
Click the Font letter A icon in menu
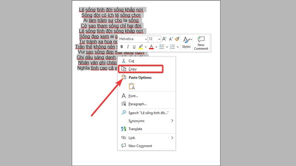coord(124,96)
